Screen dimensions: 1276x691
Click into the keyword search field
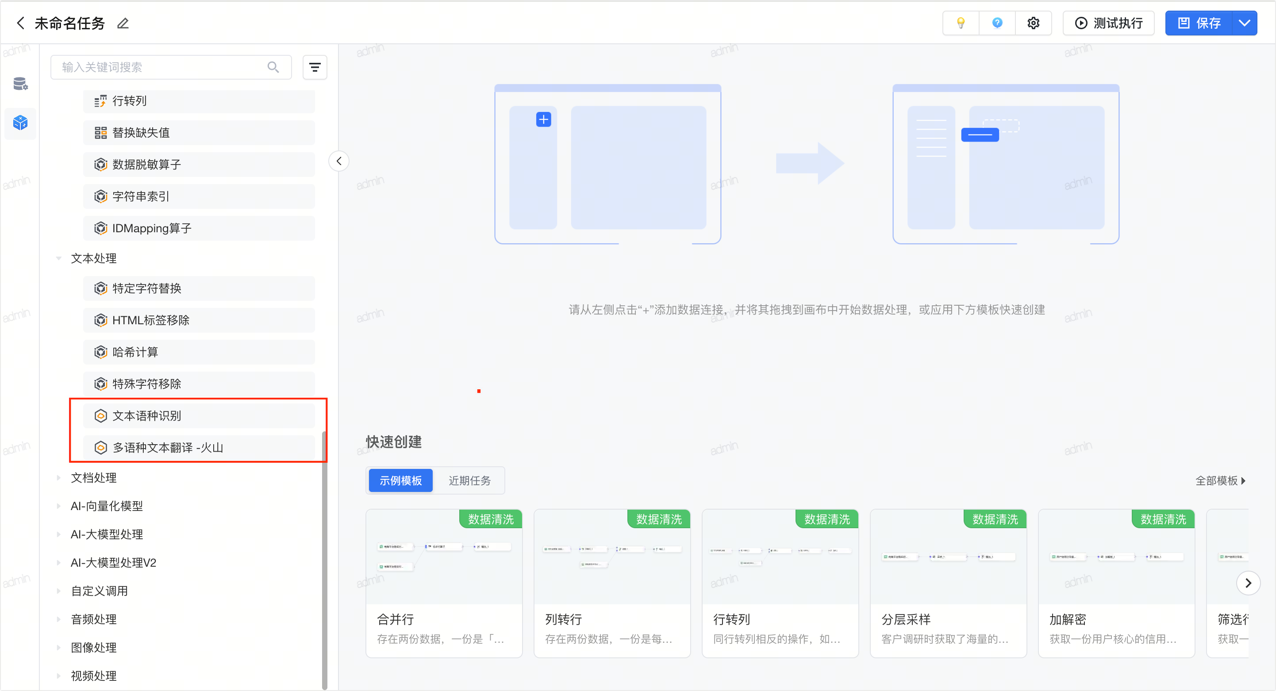point(171,67)
